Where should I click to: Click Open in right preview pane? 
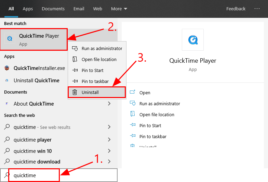[145, 93]
